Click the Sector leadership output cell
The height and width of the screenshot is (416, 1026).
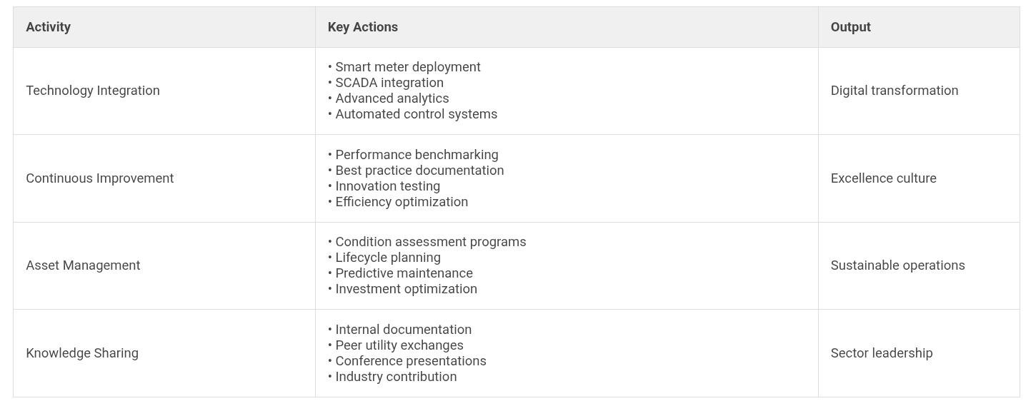882,353
